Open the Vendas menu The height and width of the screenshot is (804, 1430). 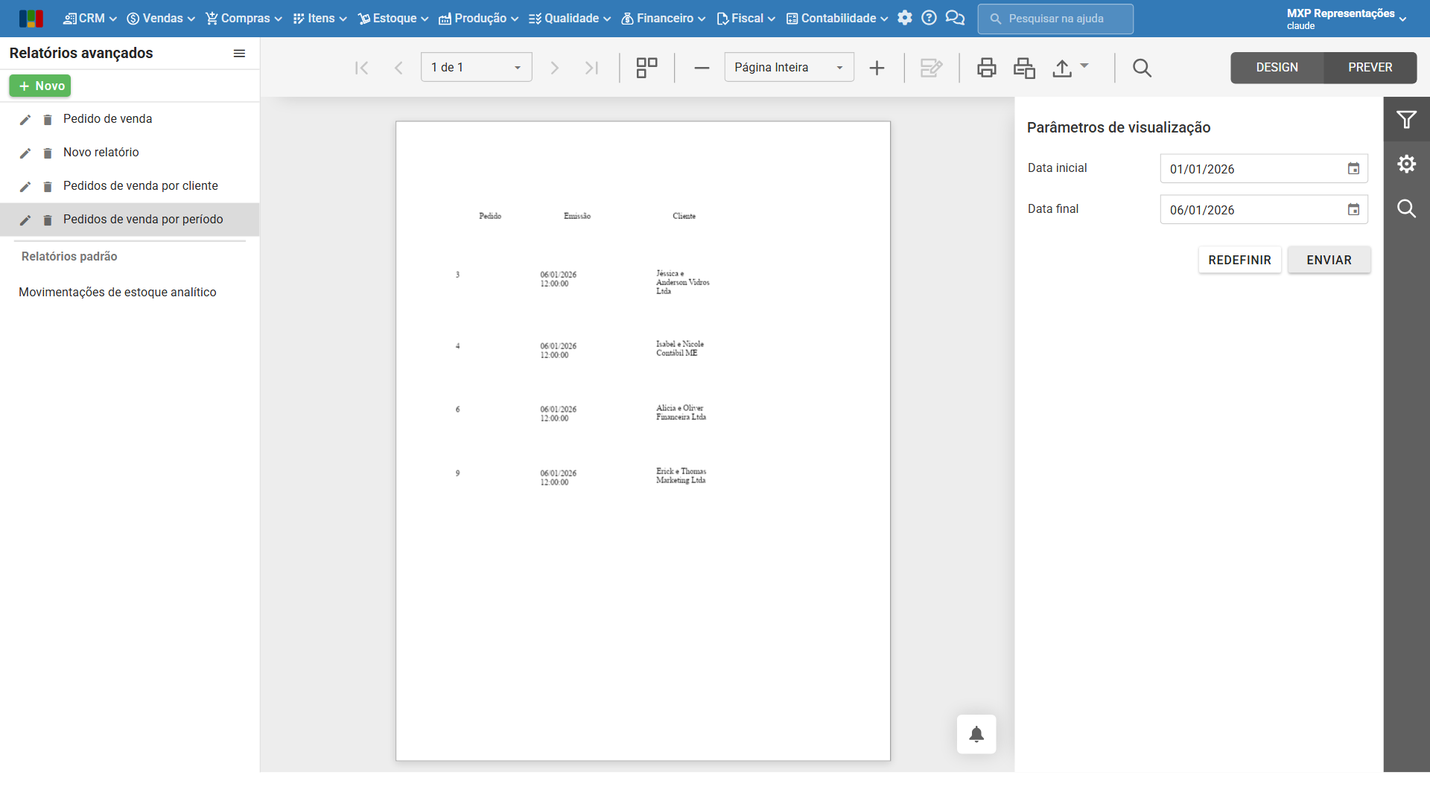tap(161, 19)
